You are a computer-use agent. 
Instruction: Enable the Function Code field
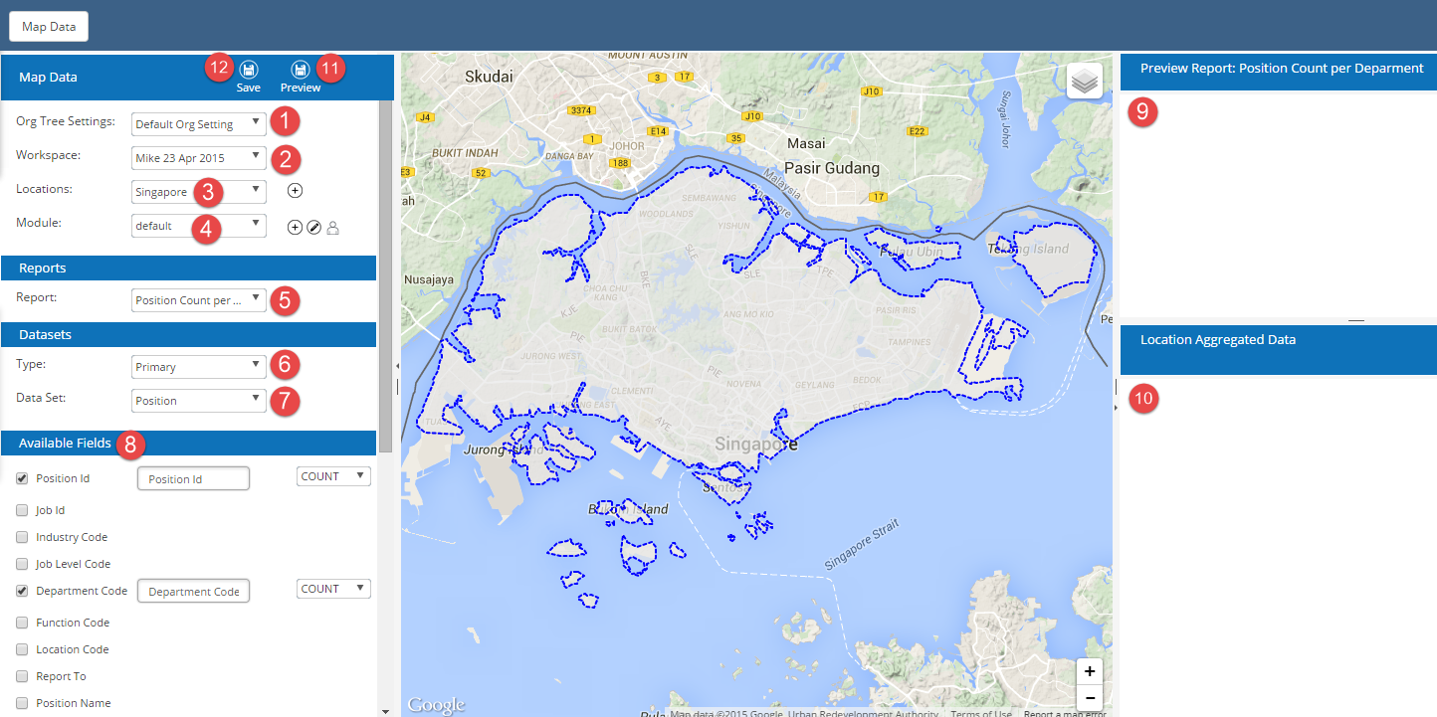point(22,623)
